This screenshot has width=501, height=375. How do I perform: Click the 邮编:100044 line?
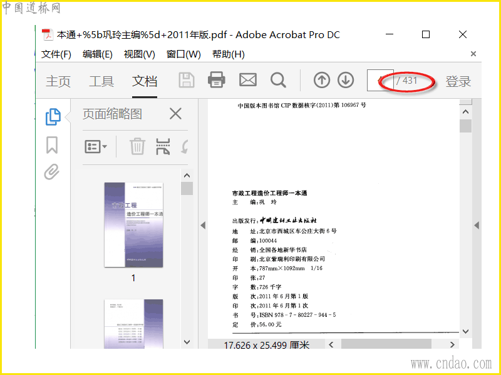coord(254,241)
